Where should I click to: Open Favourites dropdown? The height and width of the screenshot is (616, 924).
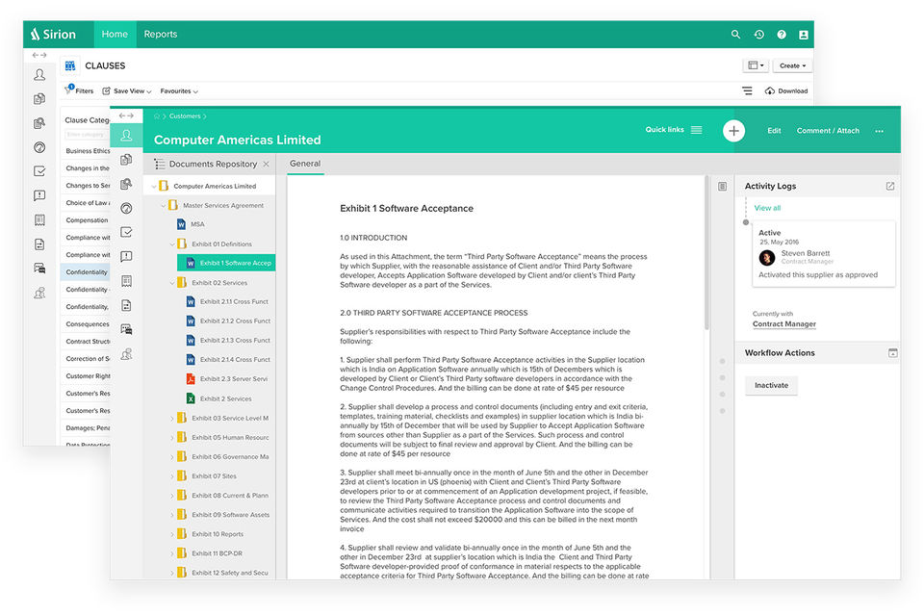click(x=179, y=90)
